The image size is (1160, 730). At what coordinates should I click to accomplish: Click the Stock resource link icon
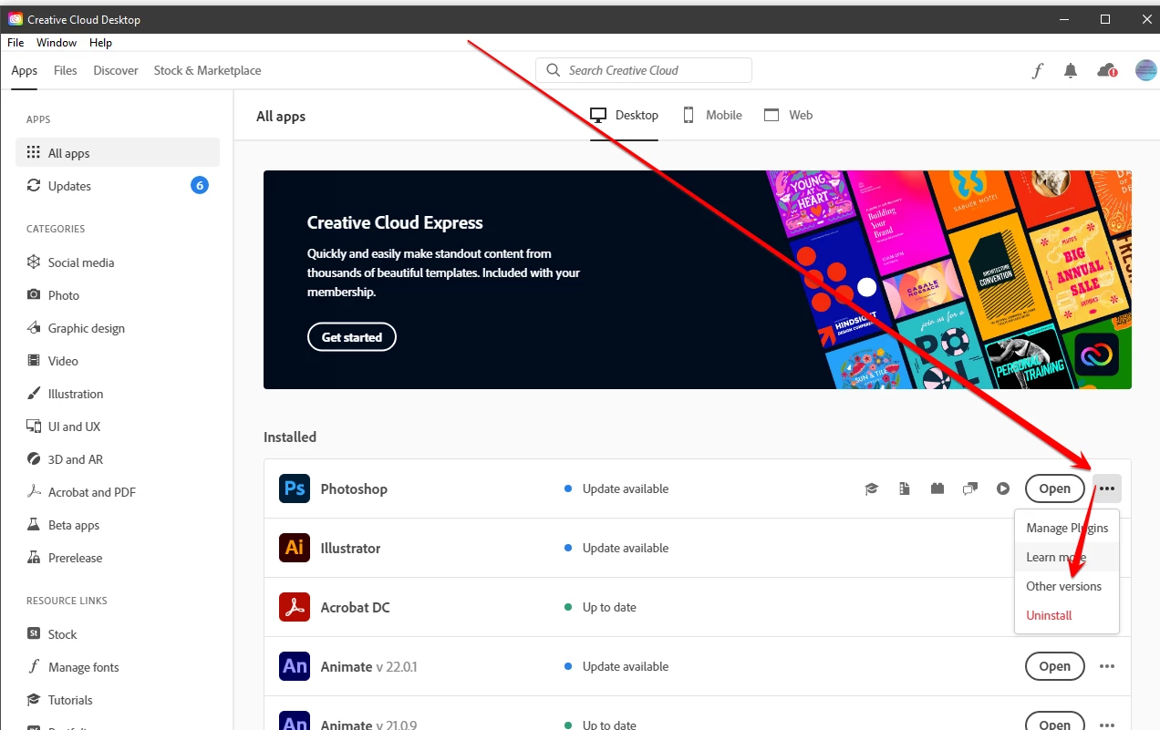[x=34, y=634]
